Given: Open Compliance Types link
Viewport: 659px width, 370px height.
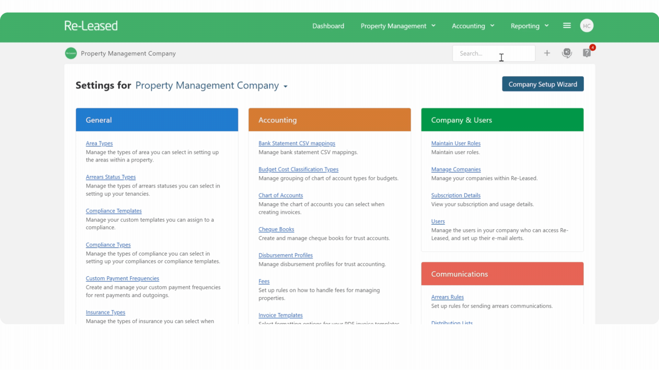Looking at the screenshot, I should (108, 245).
